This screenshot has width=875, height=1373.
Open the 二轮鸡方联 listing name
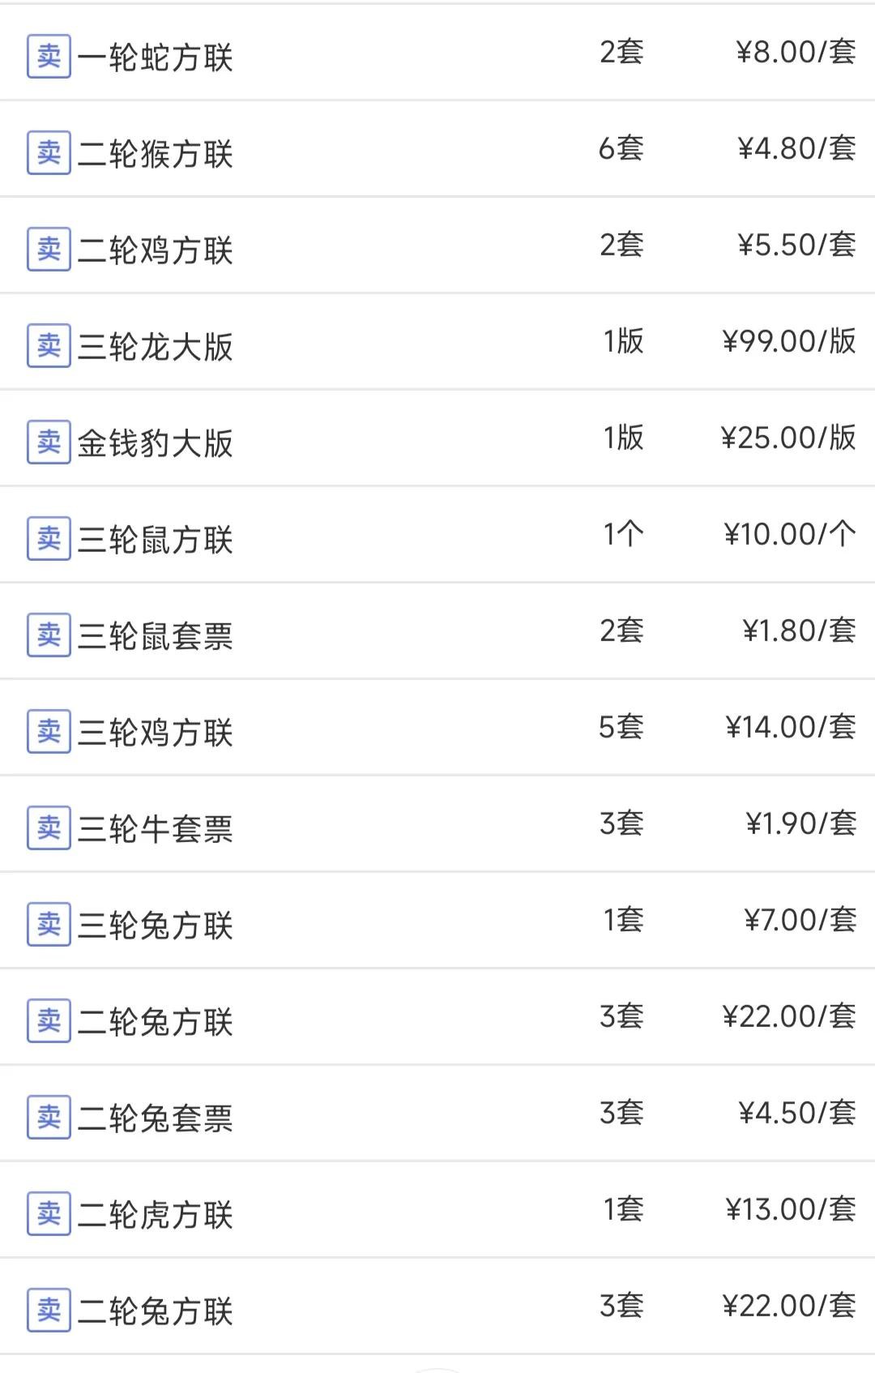(x=155, y=250)
